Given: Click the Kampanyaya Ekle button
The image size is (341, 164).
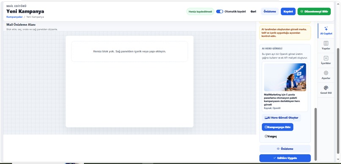Looking at the screenshot, I should [x=278, y=127].
